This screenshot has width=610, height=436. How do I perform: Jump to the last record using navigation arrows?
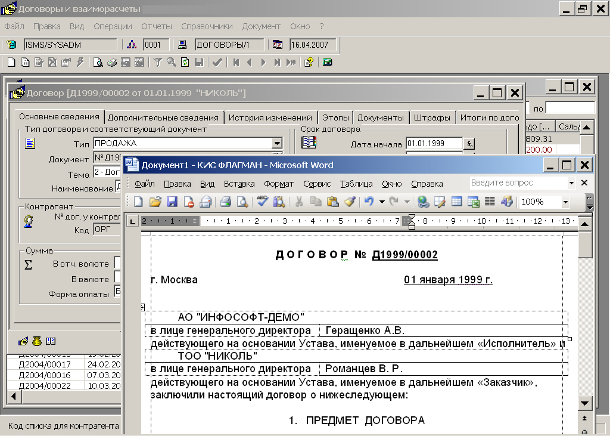(278, 61)
